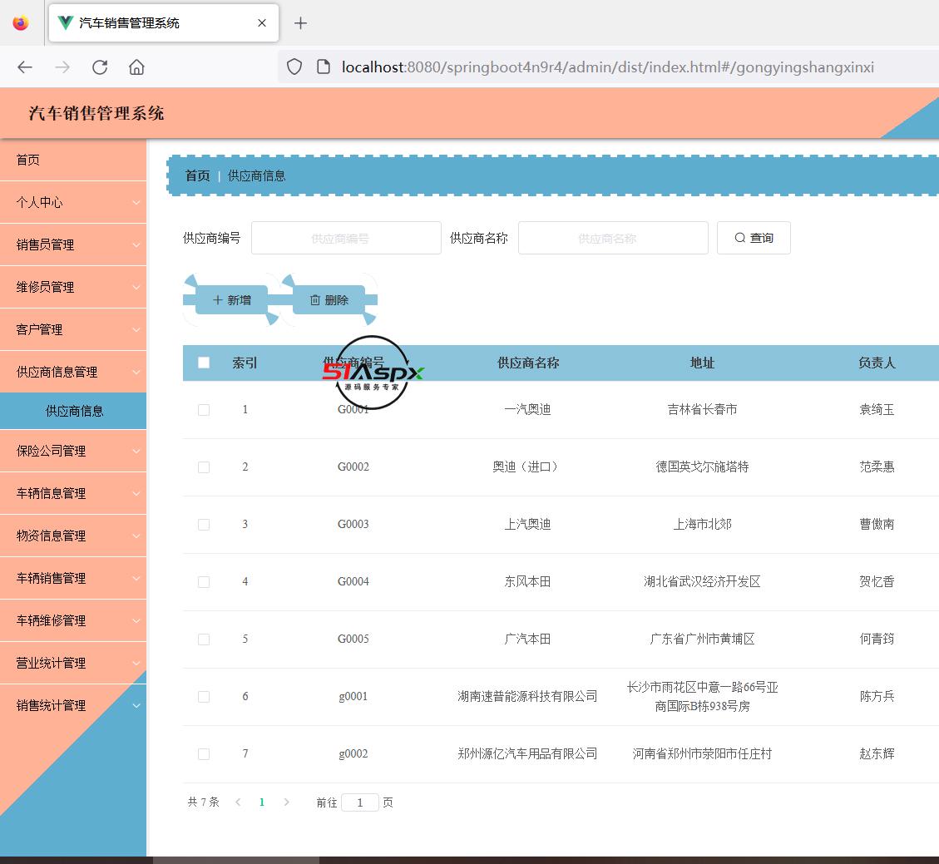Select the 供应商信息 submenu item
Image resolution: width=939 pixels, height=864 pixels.
73,412
